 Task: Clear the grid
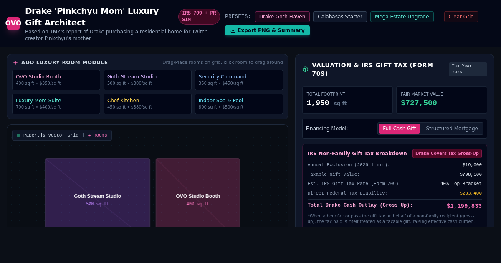click(x=461, y=17)
